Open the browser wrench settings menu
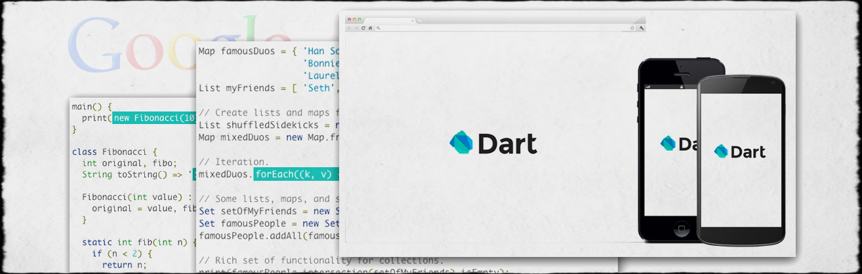Screen dimensions: 862x274 click(642, 28)
